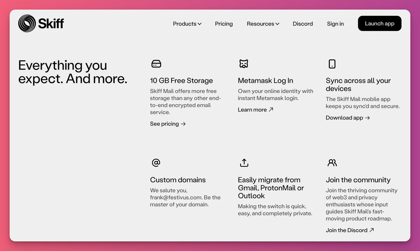Click the community people icon

[x=332, y=163]
